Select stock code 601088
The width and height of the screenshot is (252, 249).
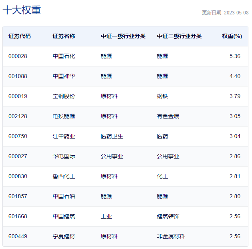[x=18, y=76]
